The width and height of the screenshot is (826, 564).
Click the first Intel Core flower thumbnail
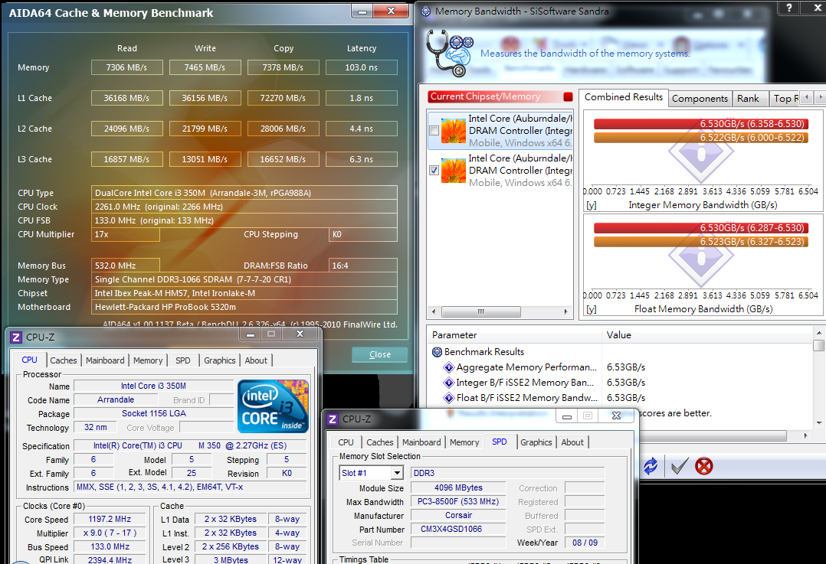point(454,131)
